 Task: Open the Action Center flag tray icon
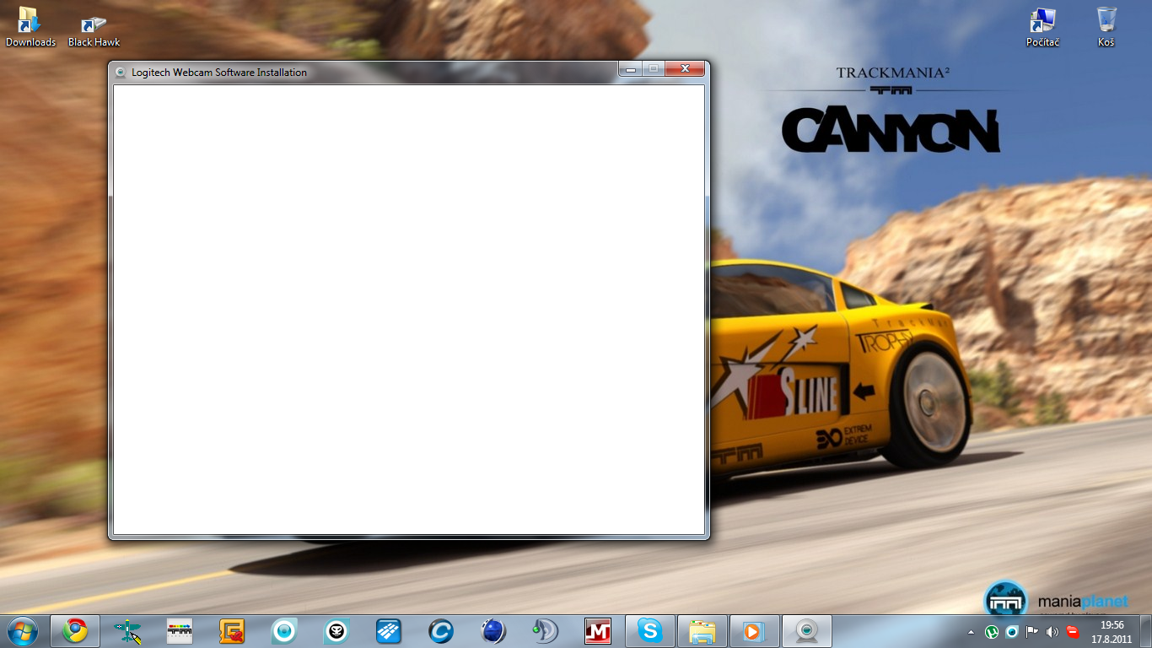click(1032, 631)
